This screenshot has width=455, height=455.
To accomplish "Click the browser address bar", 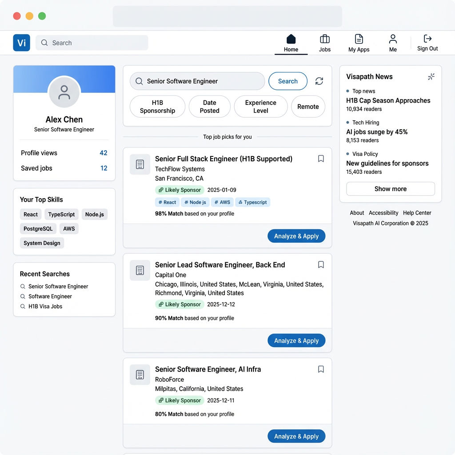I will pyautogui.click(x=227, y=16).
